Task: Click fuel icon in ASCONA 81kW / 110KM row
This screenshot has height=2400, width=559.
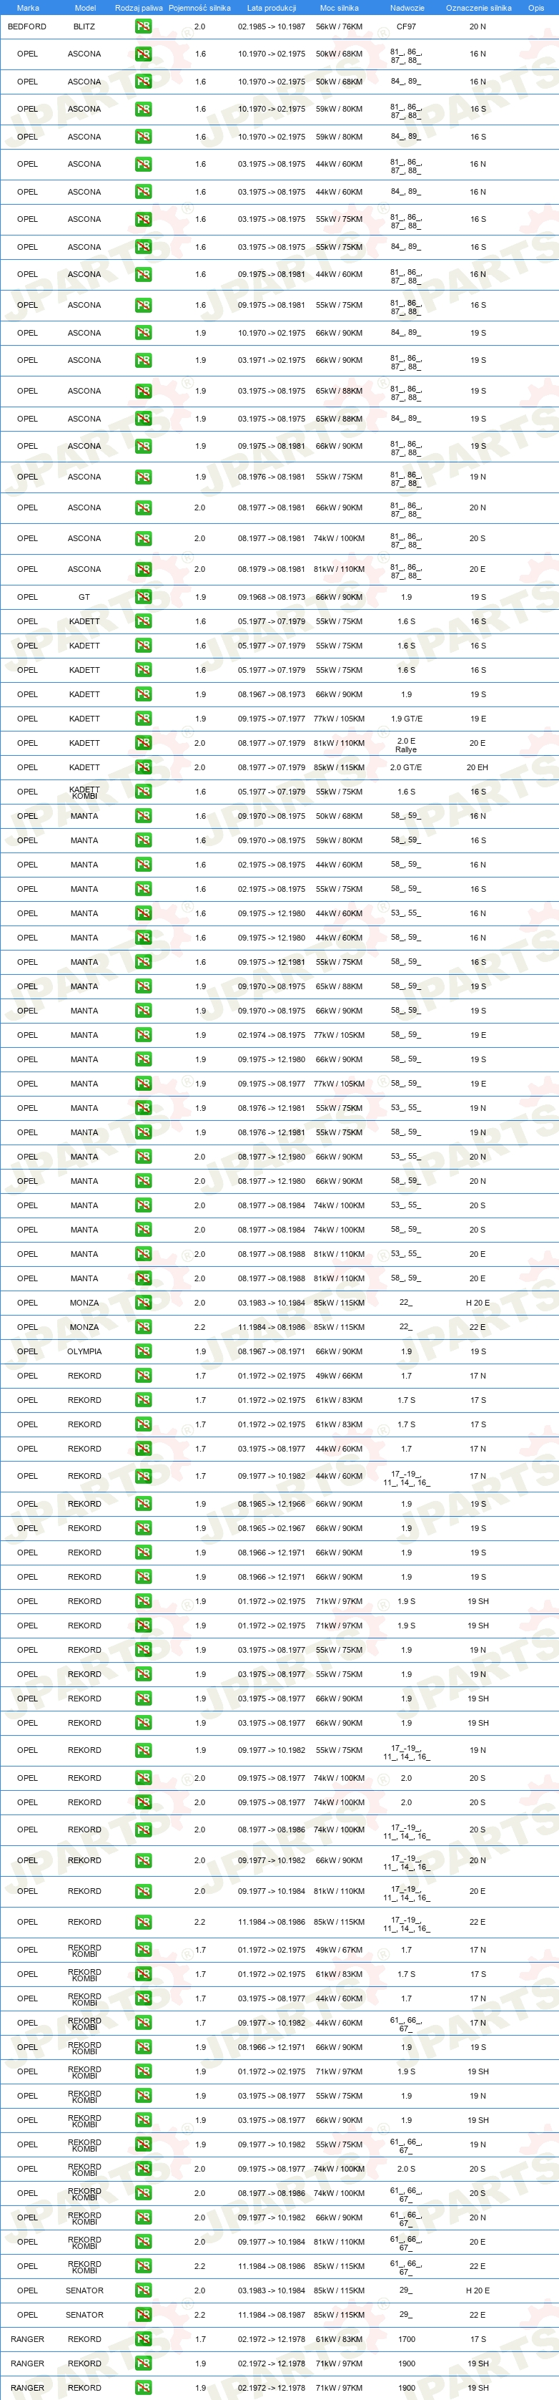Action: pos(142,569)
